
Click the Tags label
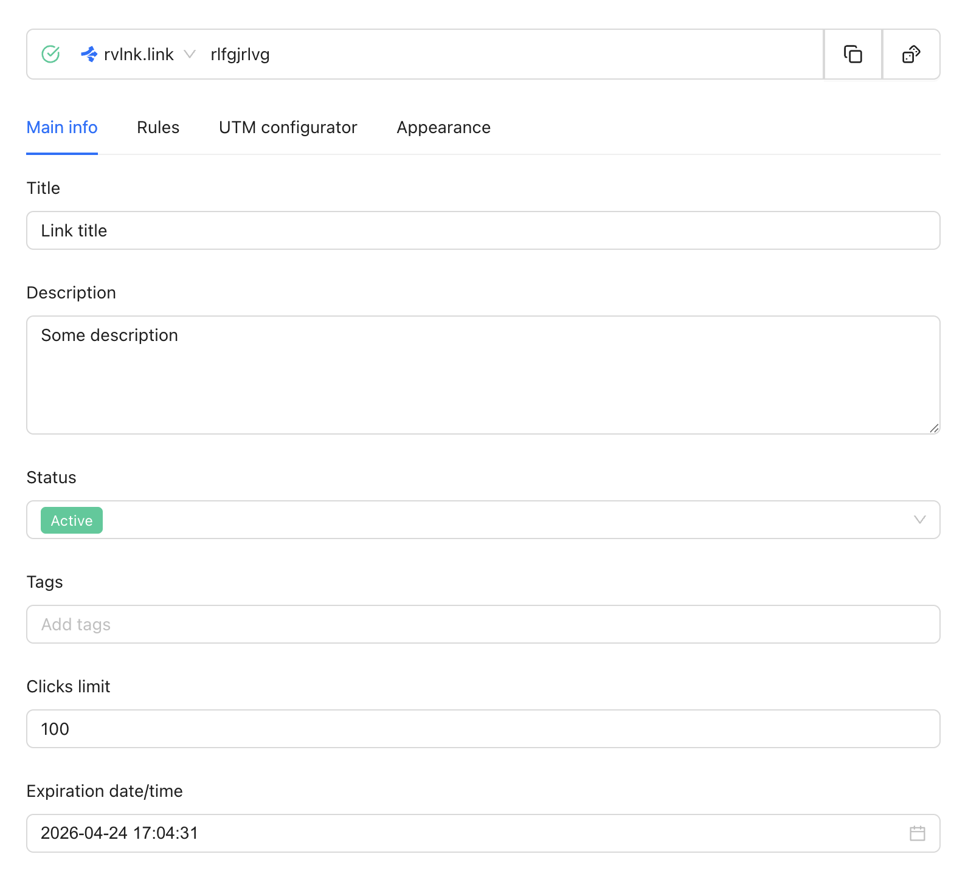[45, 582]
